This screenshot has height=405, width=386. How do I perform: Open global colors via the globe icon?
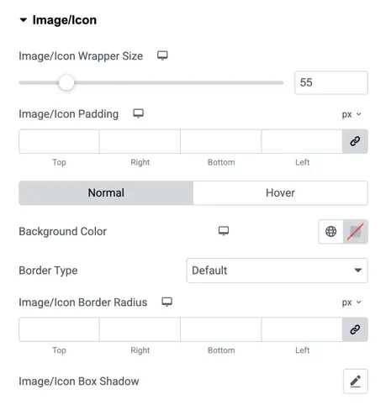(x=330, y=232)
